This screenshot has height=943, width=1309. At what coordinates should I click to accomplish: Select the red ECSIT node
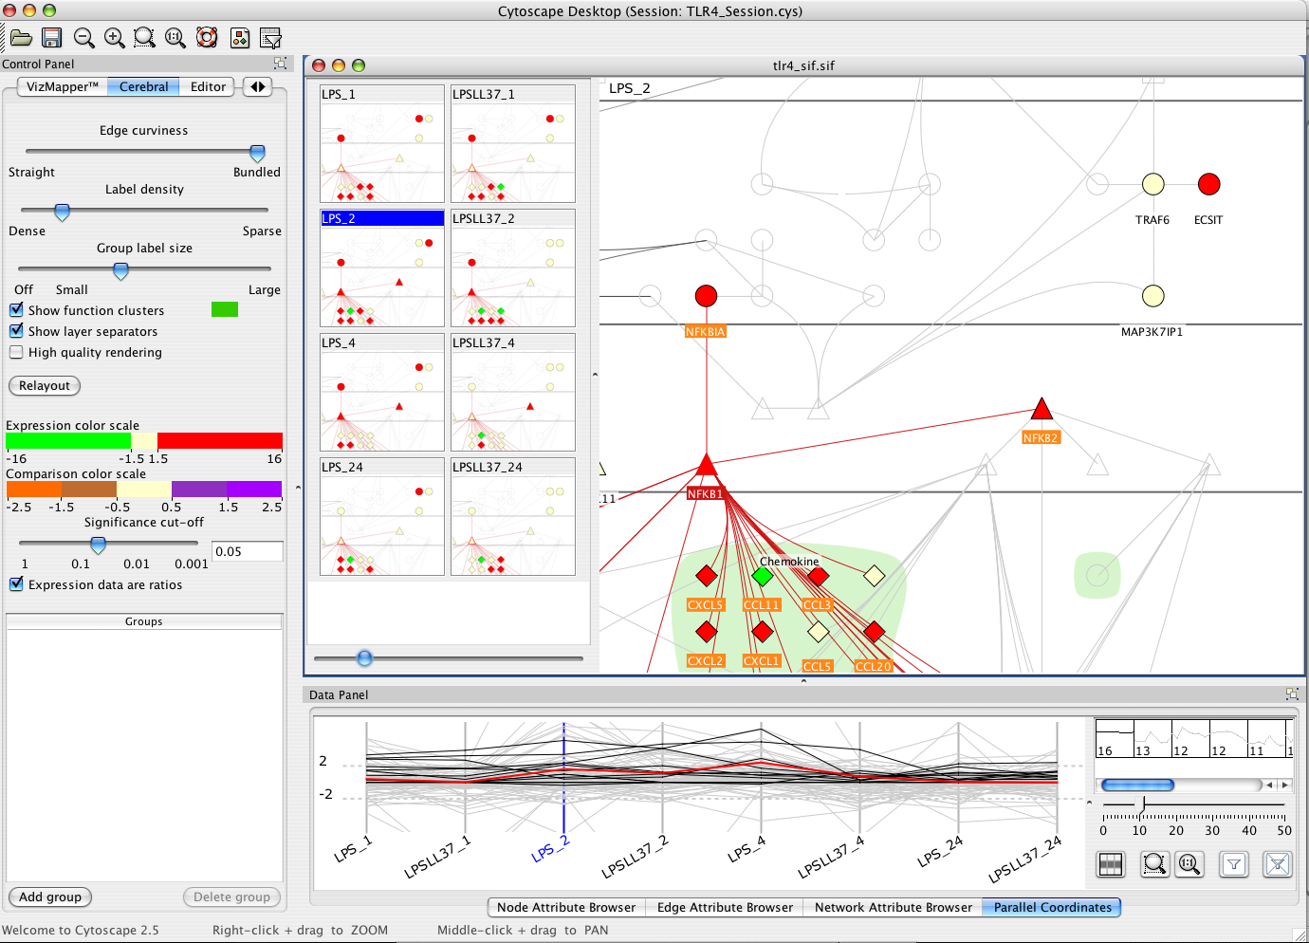point(1208,184)
